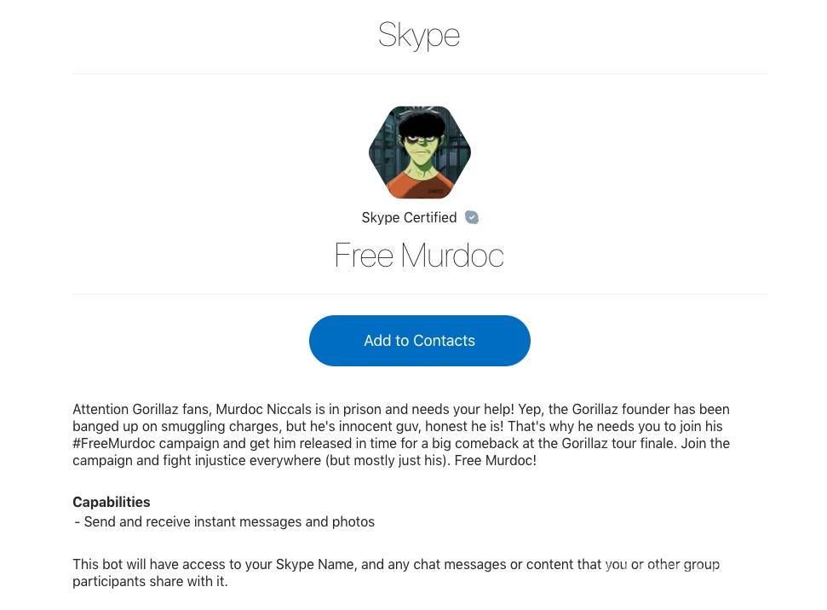827x610 pixels.
Task: Click the Skype Certified checkmark badge icon
Action: [472, 217]
